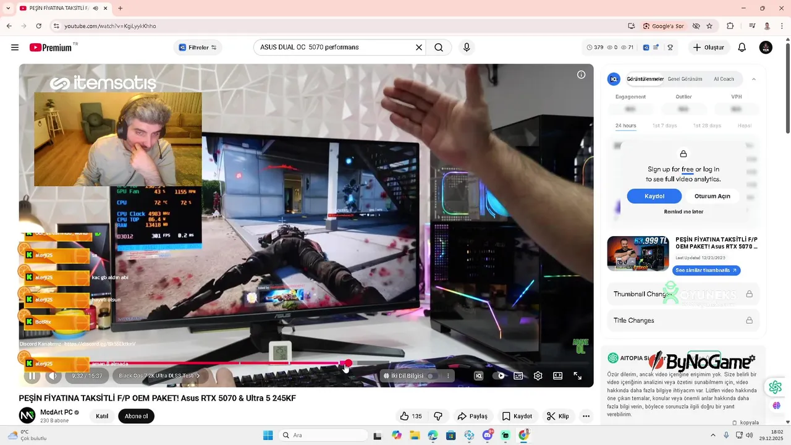Click Google'a Sor lens button
Viewport: 791px width, 445px height.
tap(664, 26)
